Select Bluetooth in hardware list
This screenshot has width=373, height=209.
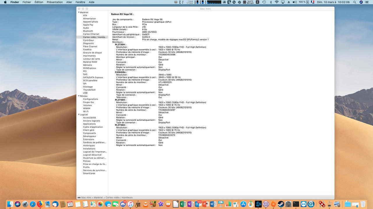[88, 31]
